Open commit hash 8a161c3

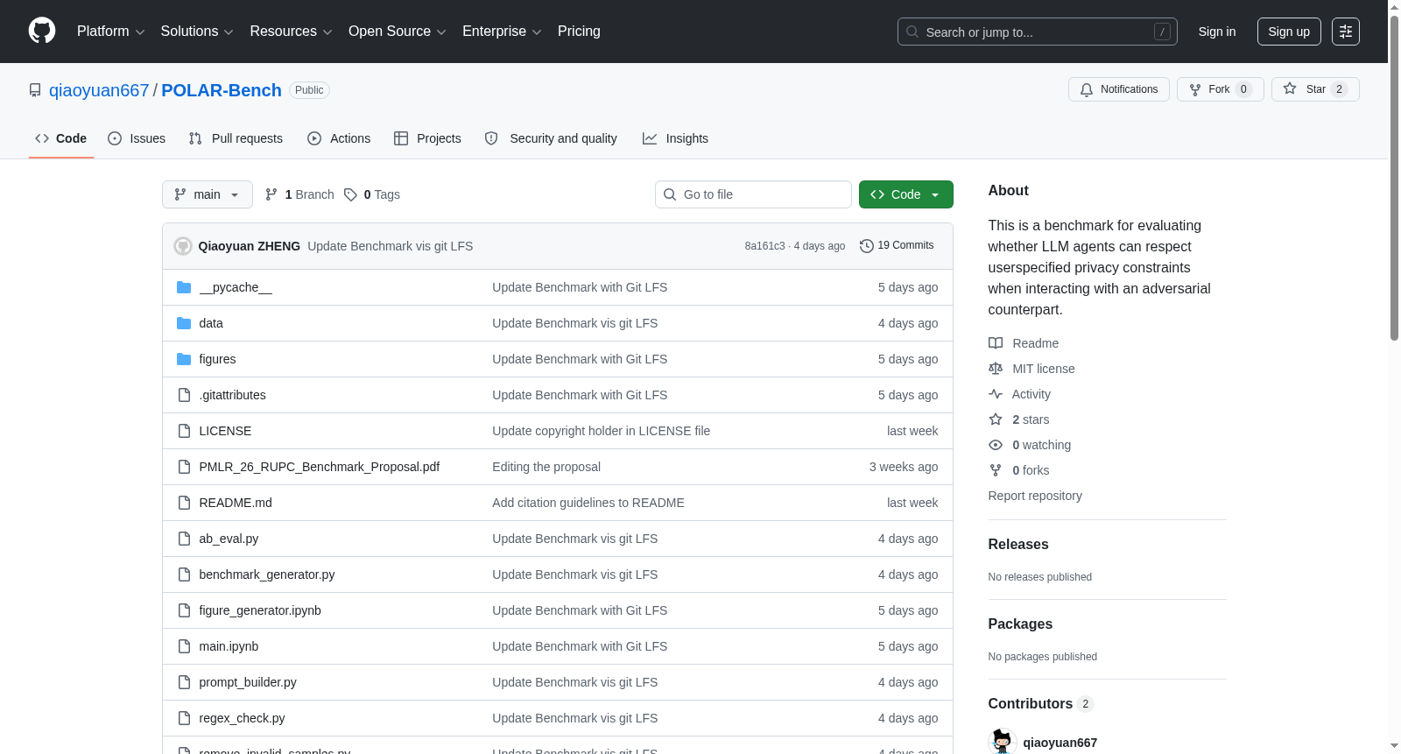(x=764, y=246)
